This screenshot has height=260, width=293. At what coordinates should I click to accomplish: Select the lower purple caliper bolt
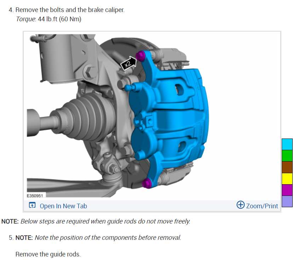click(147, 183)
